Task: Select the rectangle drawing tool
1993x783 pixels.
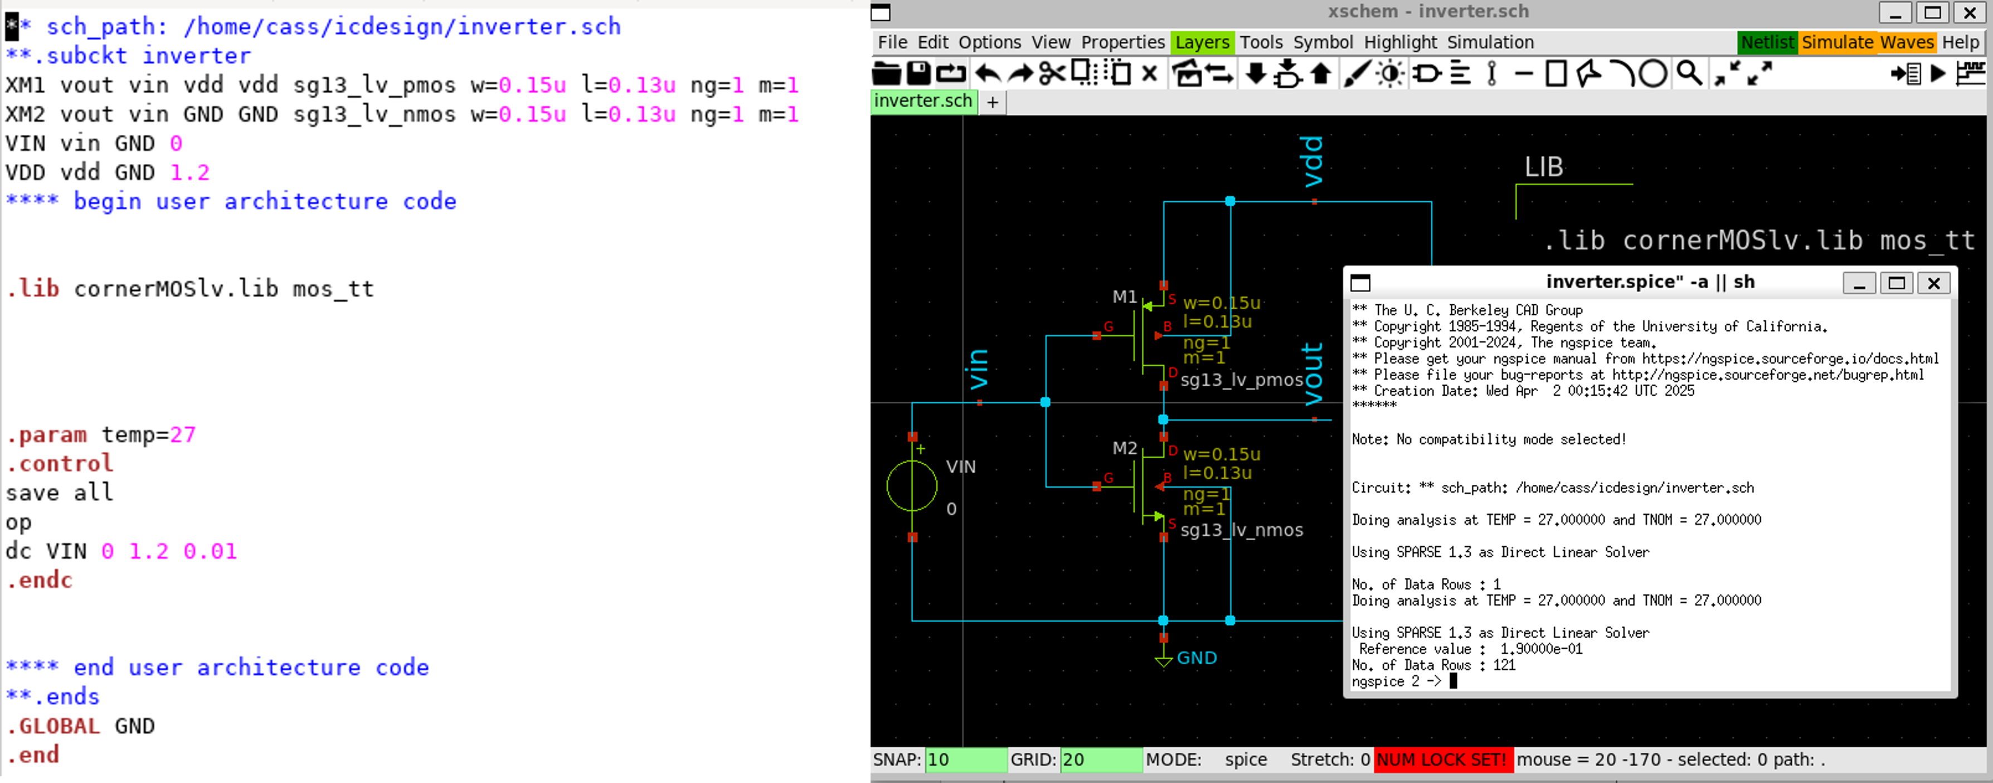Action: click(1556, 74)
